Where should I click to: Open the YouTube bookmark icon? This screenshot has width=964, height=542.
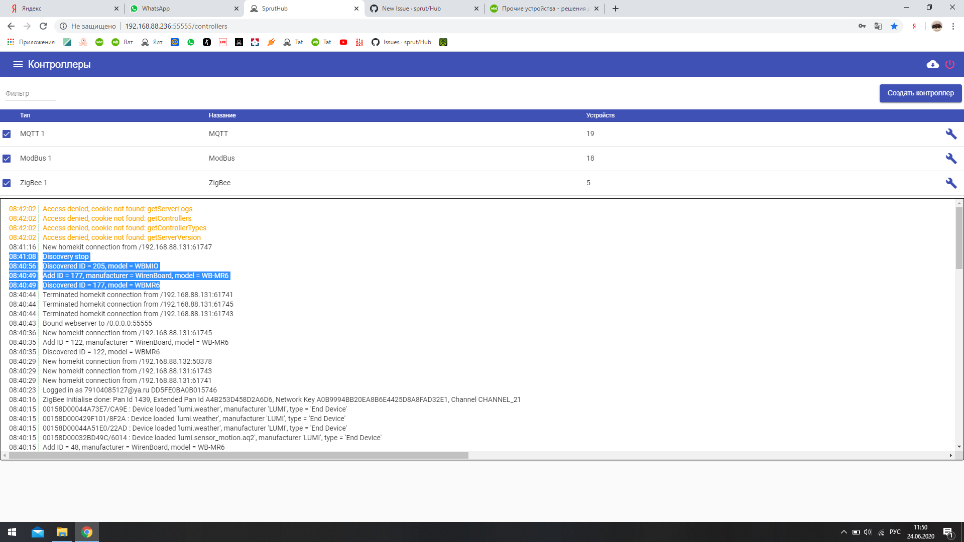tap(344, 42)
